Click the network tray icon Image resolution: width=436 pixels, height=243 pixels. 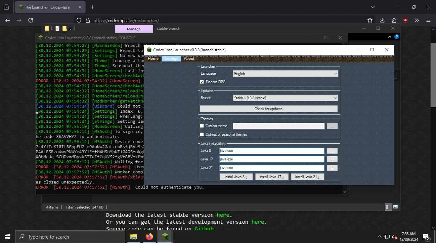pos(387,237)
